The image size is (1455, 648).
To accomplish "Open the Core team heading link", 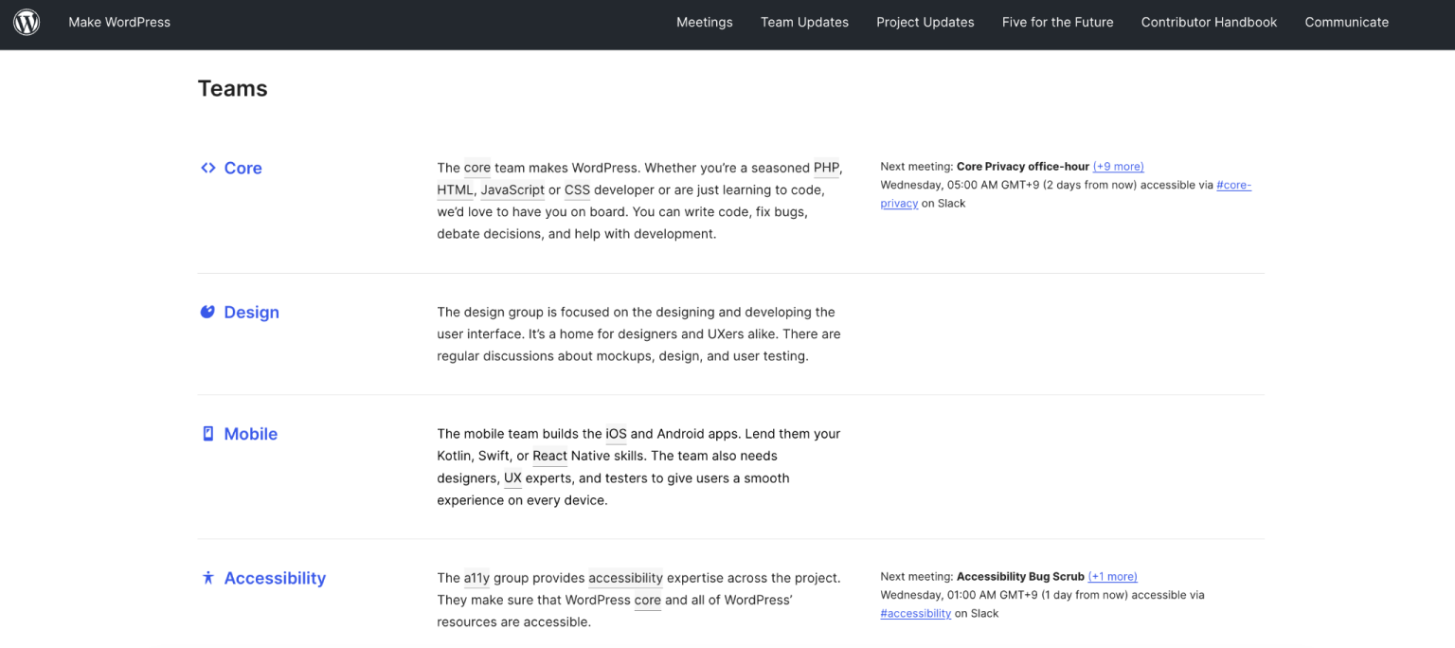I will (242, 168).
